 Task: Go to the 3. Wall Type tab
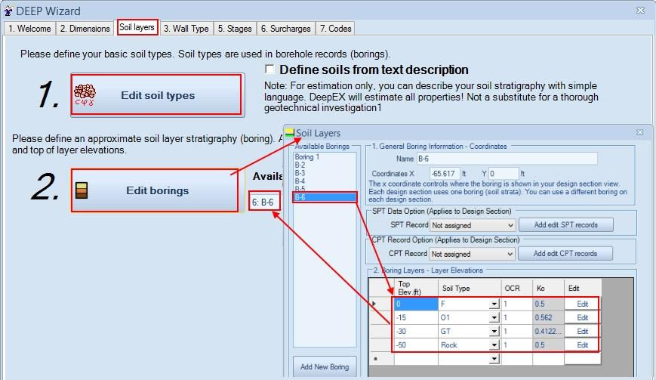tap(186, 29)
